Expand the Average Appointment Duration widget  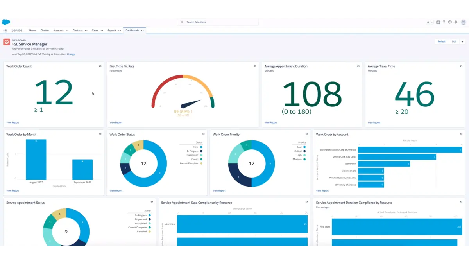tap(358, 66)
